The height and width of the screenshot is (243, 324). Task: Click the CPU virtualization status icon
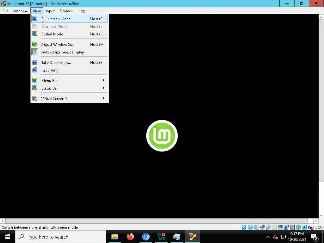[292, 227]
